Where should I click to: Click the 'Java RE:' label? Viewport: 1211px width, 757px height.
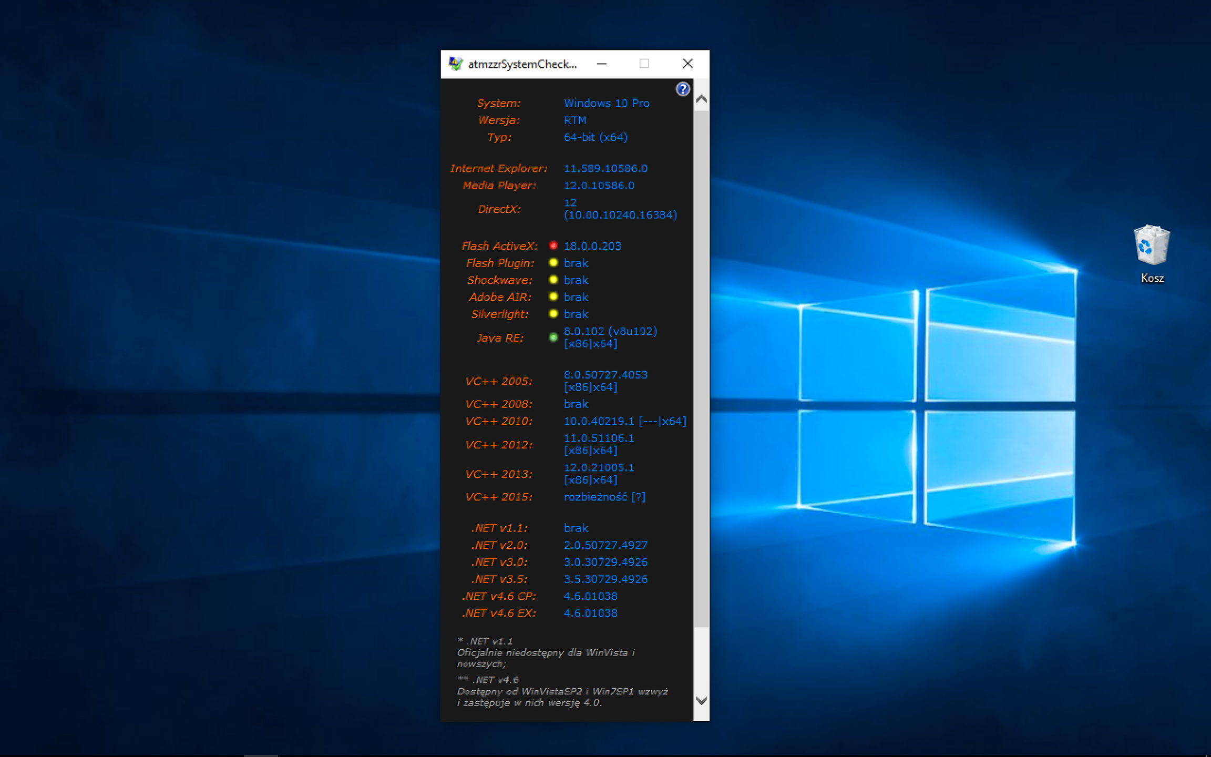(x=499, y=337)
